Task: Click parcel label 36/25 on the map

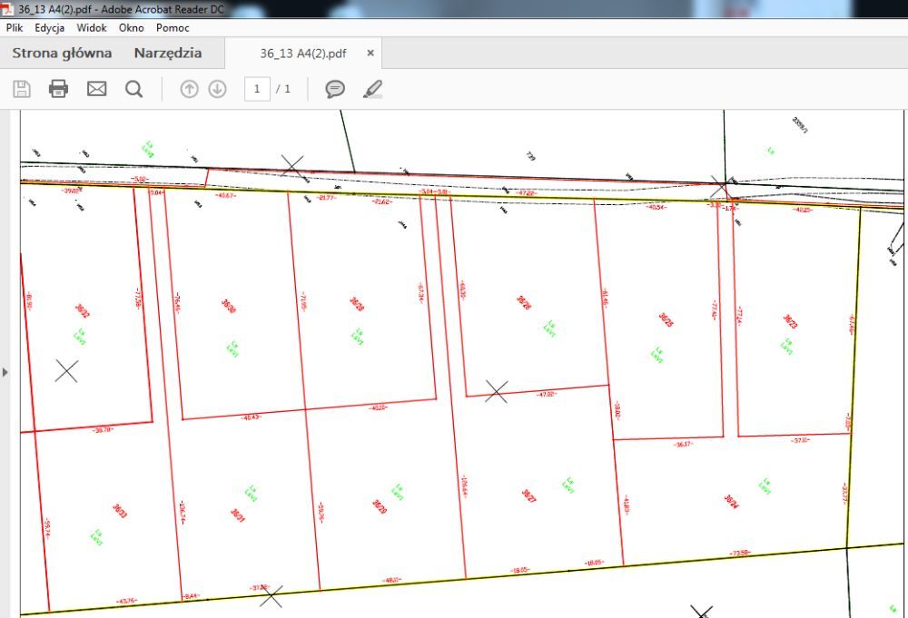Action: 666,320
